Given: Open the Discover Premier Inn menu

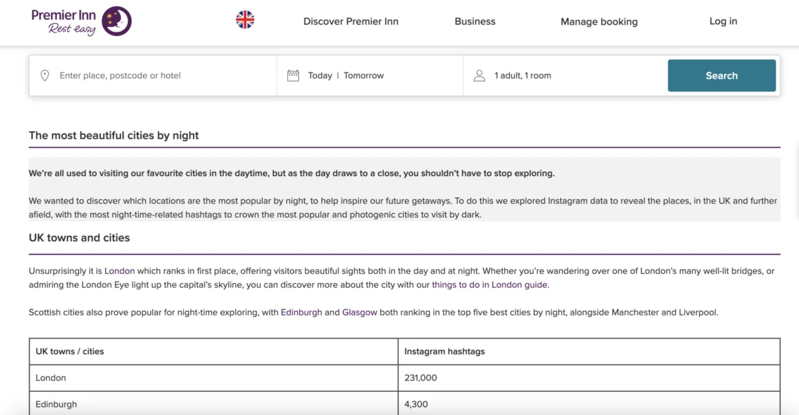Looking at the screenshot, I should click(x=350, y=21).
